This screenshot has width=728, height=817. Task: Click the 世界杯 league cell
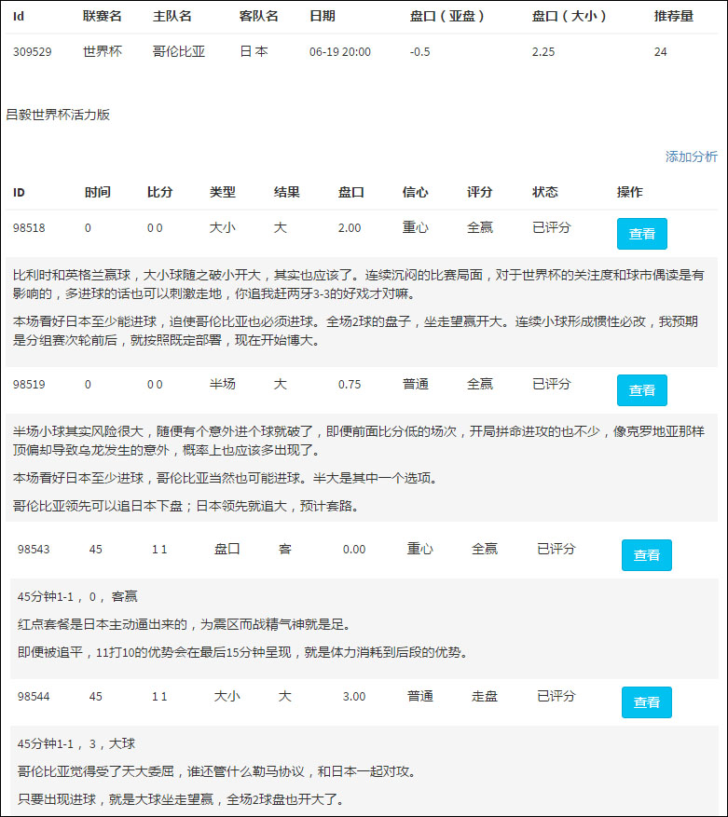pyautogui.click(x=103, y=51)
